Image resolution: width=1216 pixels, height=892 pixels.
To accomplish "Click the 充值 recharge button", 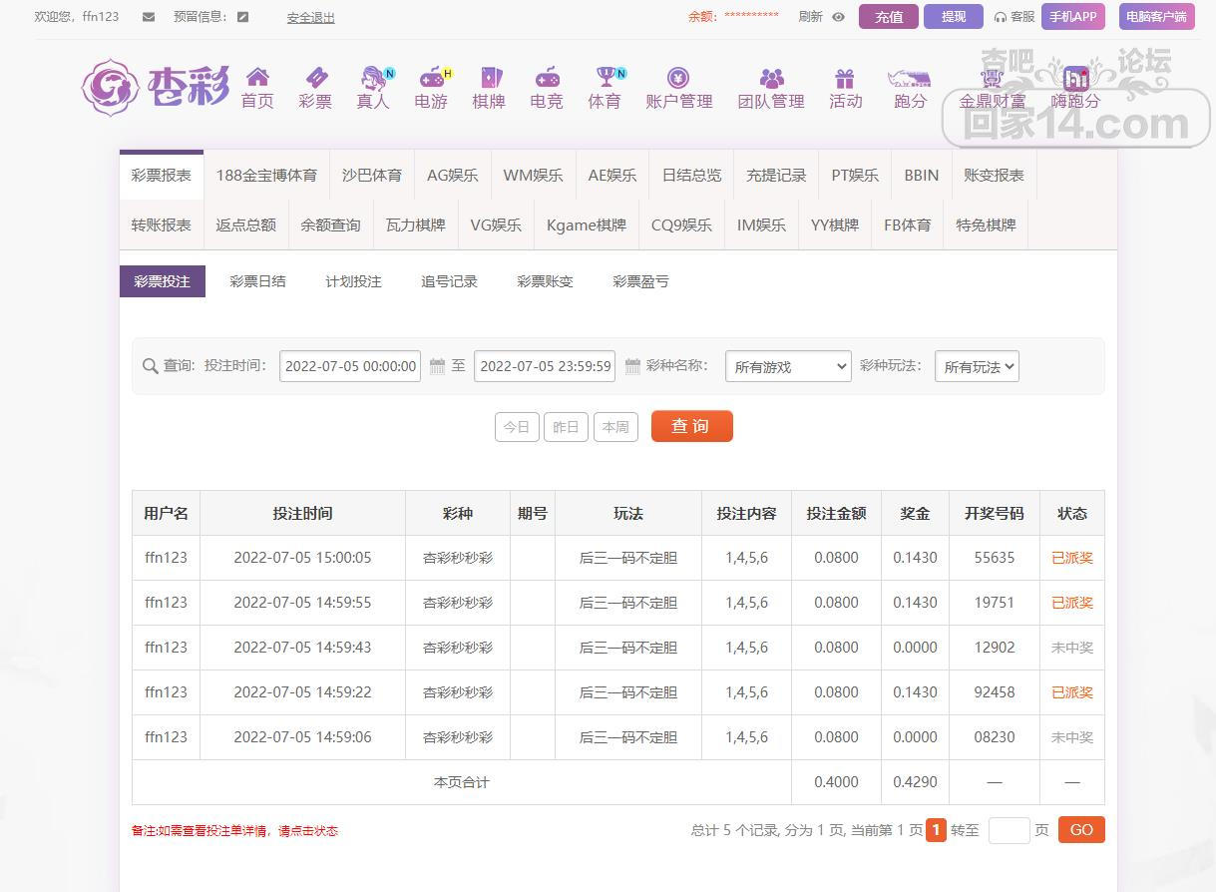I will click(x=888, y=17).
